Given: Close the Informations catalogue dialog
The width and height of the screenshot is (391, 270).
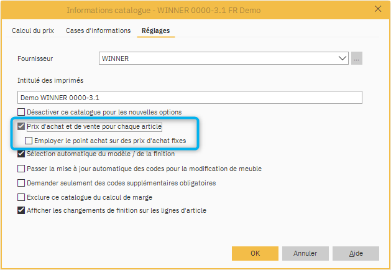Looking at the screenshot, I should pyautogui.click(x=377, y=9).
